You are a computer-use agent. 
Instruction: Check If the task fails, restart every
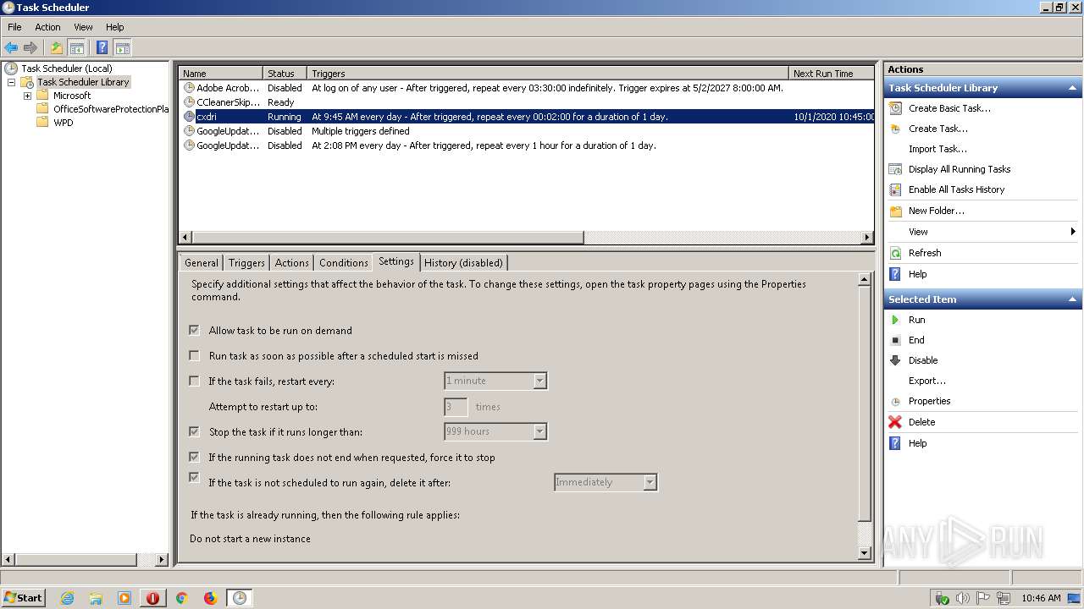coord(194,381)
